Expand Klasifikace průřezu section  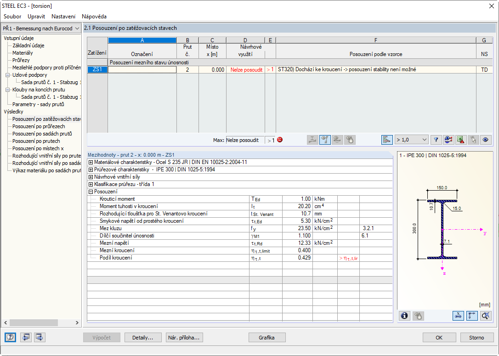click(91, 184)
